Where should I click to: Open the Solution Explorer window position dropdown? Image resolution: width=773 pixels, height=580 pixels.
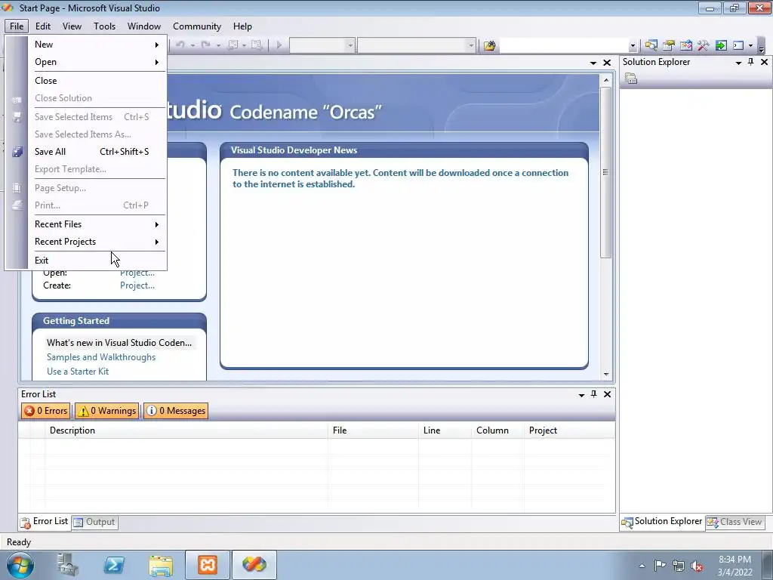(738, 63)
